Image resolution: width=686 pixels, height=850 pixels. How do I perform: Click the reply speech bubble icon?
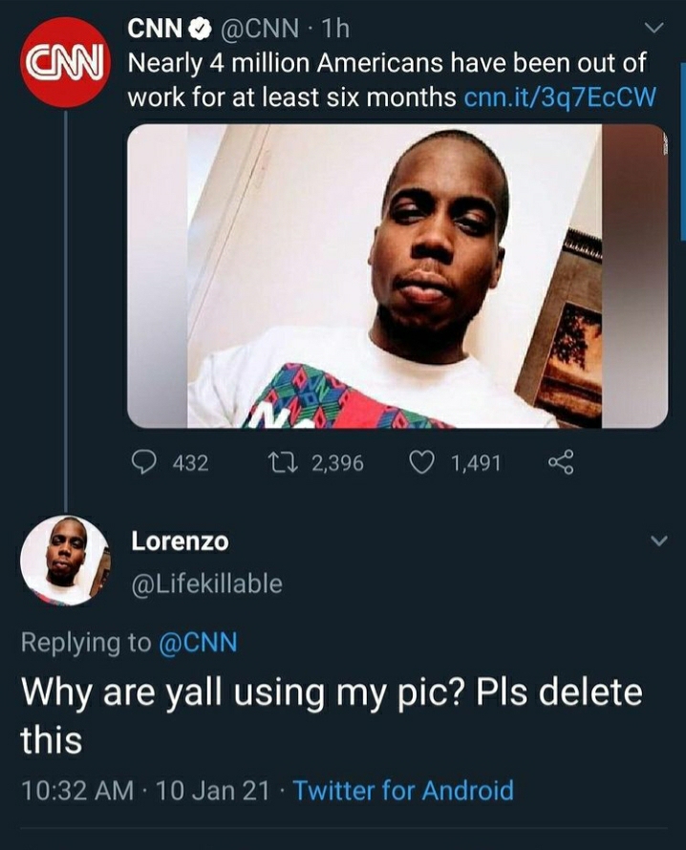click(145, 463)
